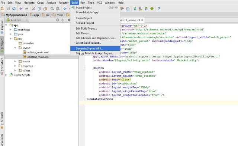Click Sync Project with Gradle Files icon

pos(135,9)
